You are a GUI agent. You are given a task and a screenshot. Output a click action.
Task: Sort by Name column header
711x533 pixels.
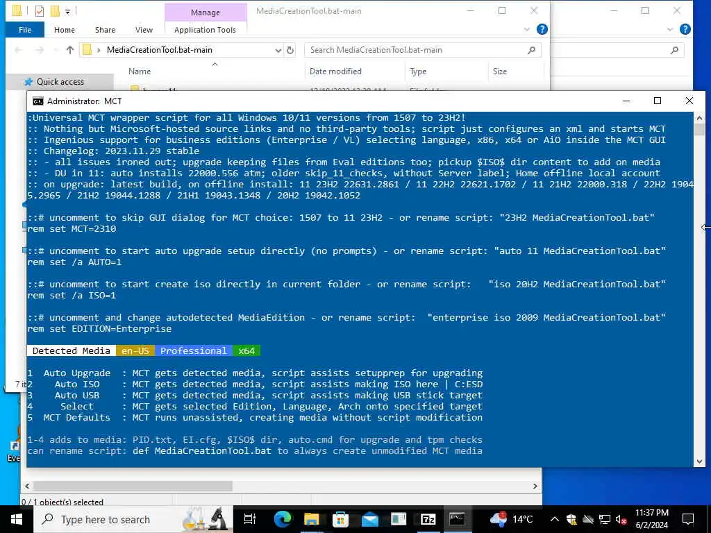(x=140, y=71)
